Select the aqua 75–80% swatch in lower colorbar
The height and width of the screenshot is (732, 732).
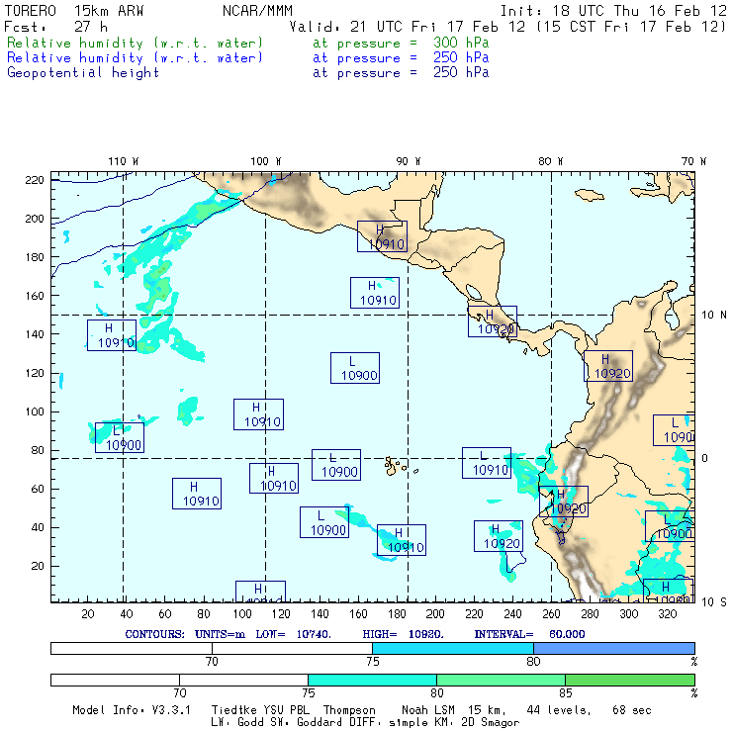coord(372,680)
